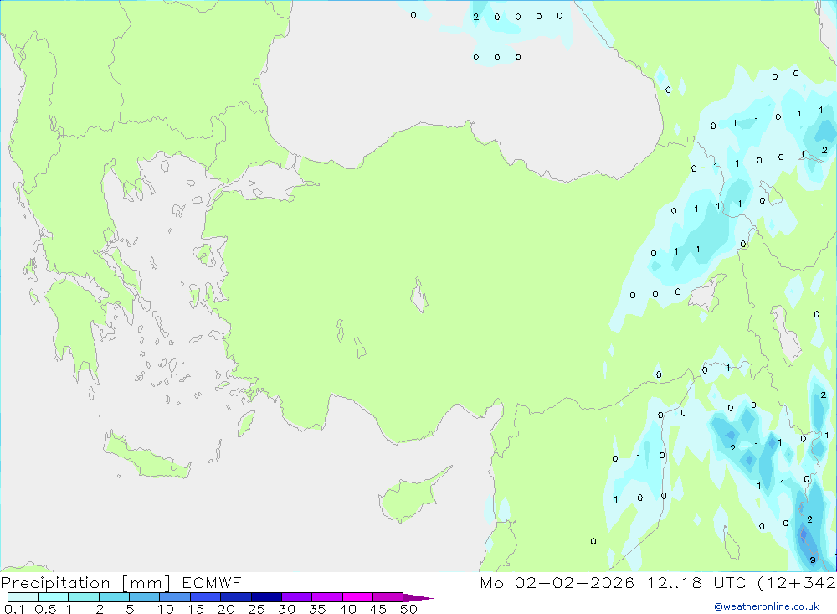
Task: Click the island of Crete on map
Action: [147, 457]
